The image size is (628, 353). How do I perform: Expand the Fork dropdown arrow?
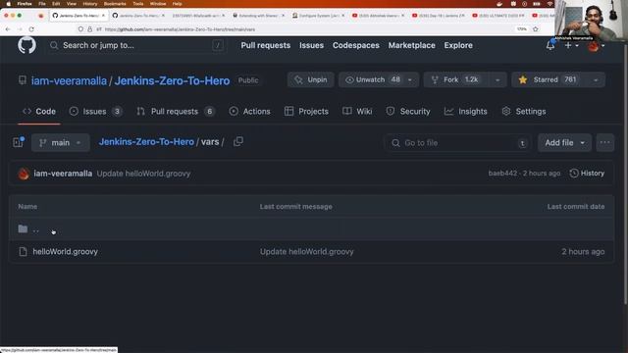coord(497,80)
